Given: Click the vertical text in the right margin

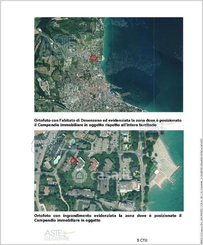Looking at the screenshot, I should click(x=200, y=192).
